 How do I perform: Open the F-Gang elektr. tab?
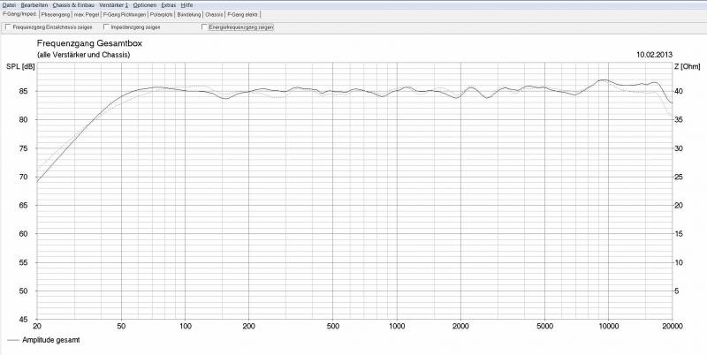click(x=244, y=15)
